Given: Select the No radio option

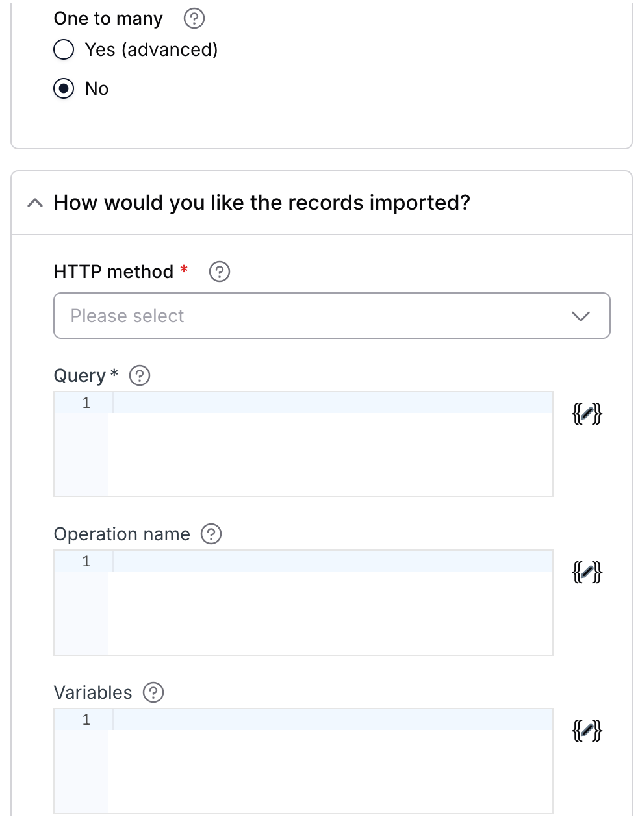Looking at the screenshot, I should 64,88.
